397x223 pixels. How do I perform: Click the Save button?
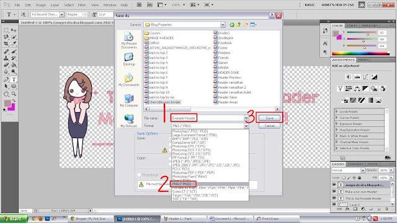coord(269,118)
